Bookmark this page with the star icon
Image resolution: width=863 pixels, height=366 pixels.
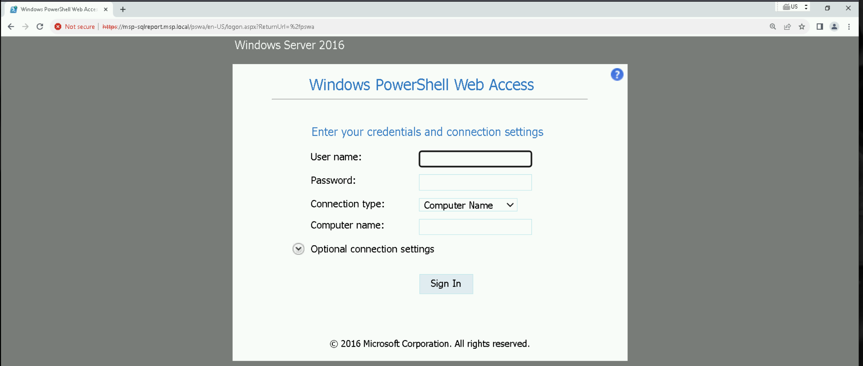[802, 27]
